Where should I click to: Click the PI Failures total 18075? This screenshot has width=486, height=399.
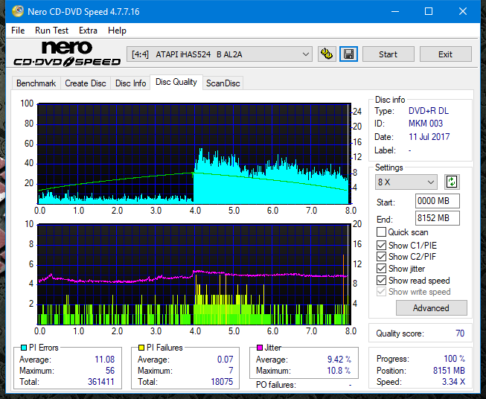tap(222, 382)
